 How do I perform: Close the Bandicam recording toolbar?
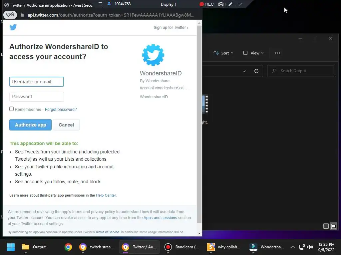pos(240,4)
